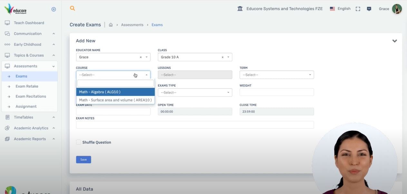Open the Term dropdown
Screen dimensions: 407x194
tap(276, 75)
